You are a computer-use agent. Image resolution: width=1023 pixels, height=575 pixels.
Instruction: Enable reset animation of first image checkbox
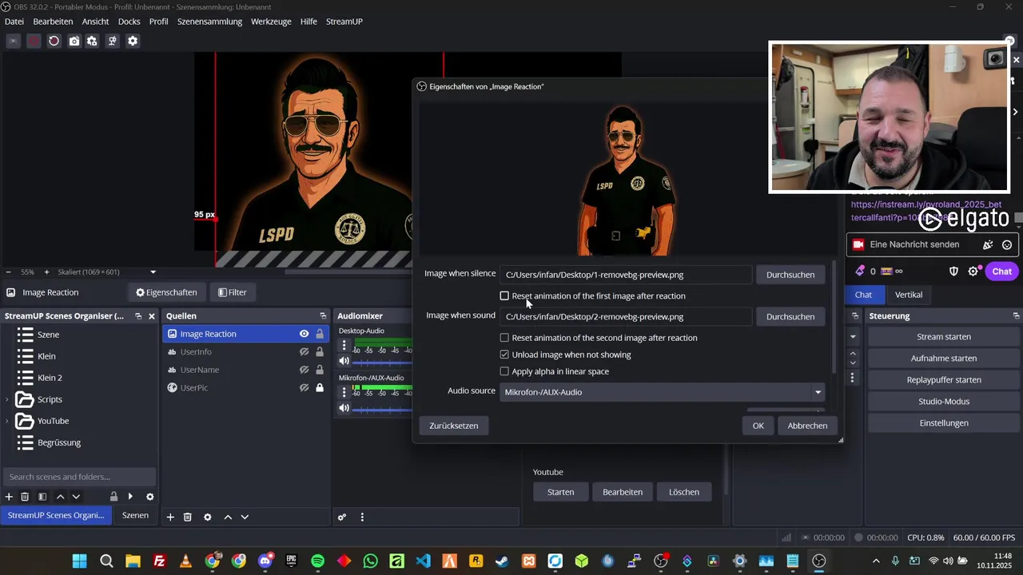(x=504, y=296)
